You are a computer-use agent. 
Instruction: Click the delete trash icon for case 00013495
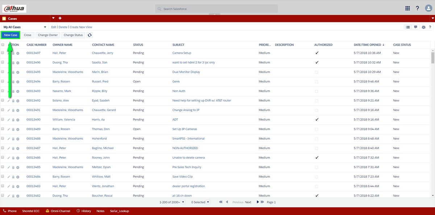point(13,72)
